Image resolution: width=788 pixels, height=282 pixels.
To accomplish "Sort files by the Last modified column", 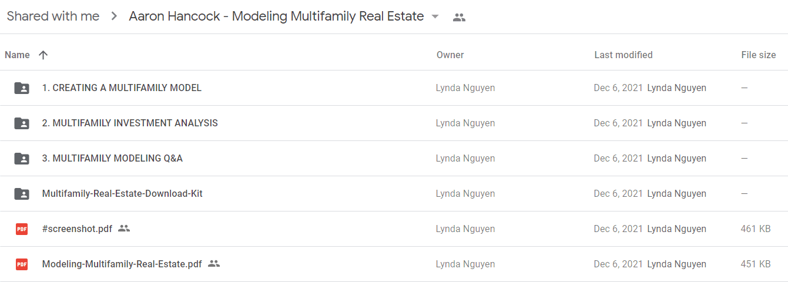I will [x=623, y=55].
